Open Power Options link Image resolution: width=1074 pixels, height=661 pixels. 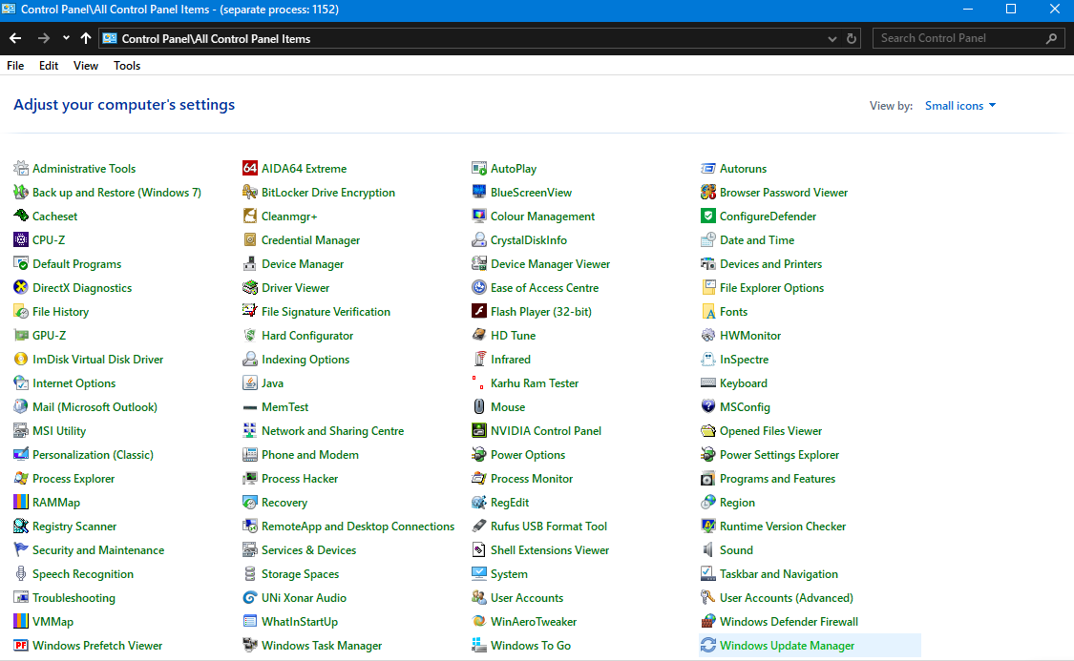(x=528, y=455)
